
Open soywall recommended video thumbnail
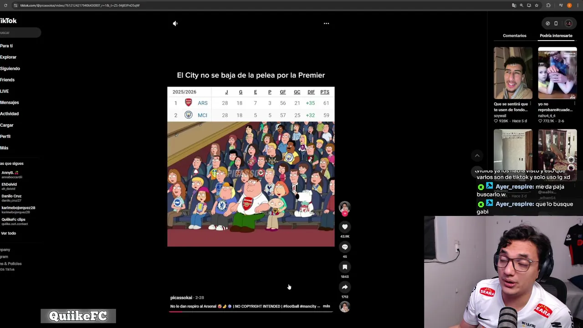(513, 73)
